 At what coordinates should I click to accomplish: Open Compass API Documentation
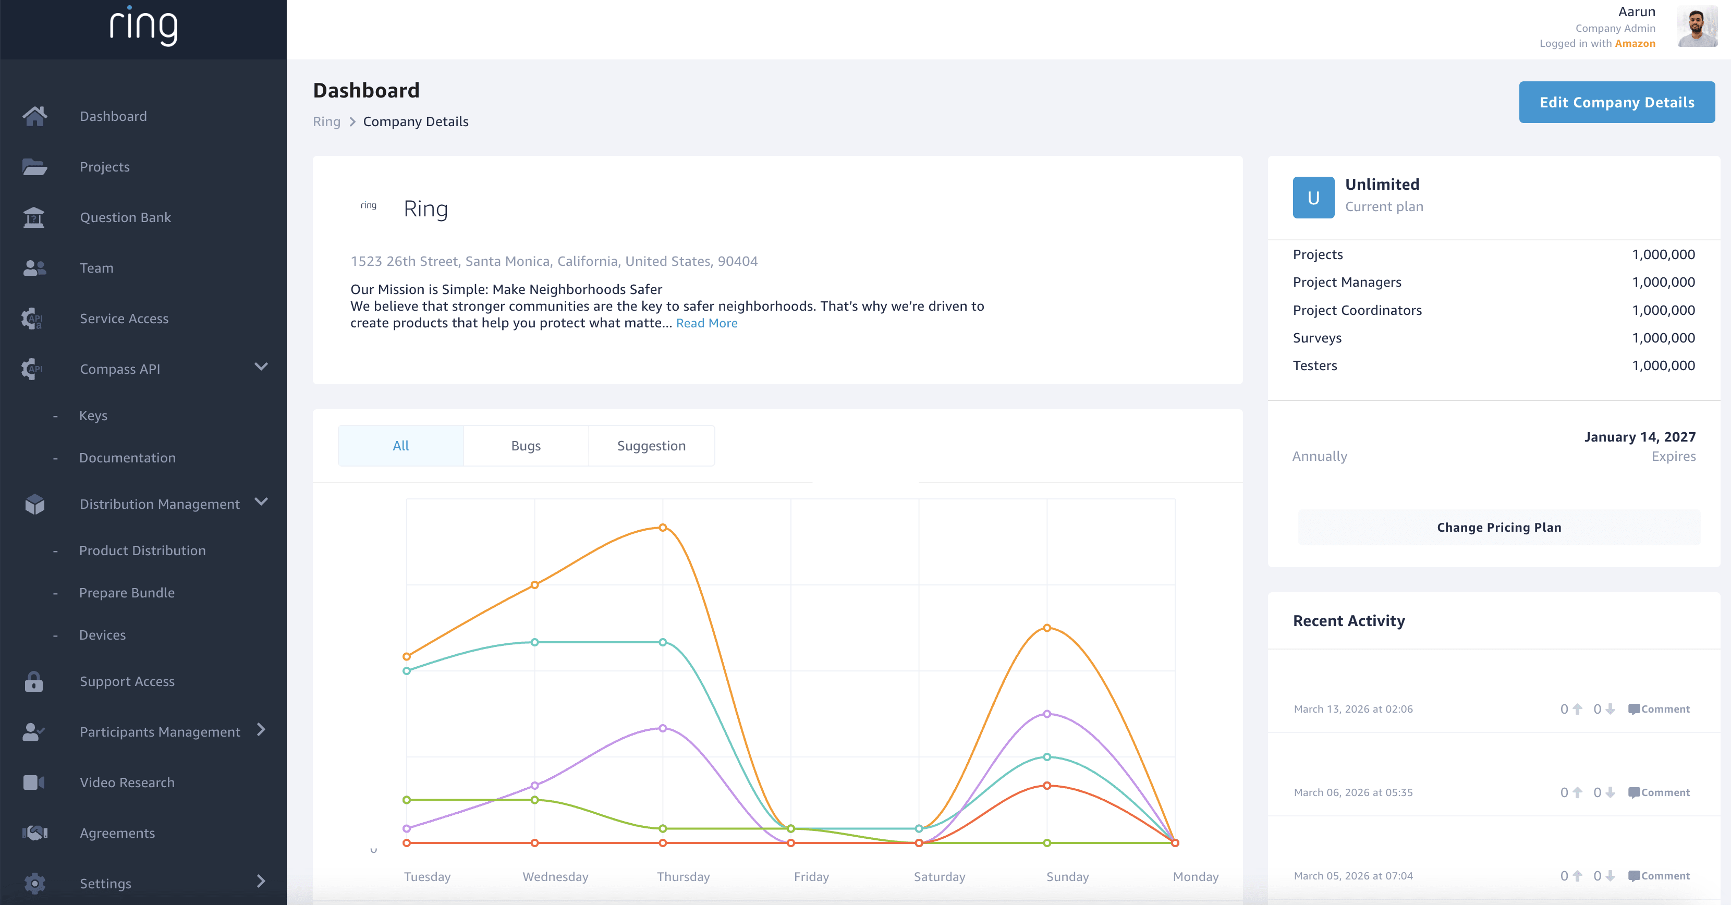(128, 458)
